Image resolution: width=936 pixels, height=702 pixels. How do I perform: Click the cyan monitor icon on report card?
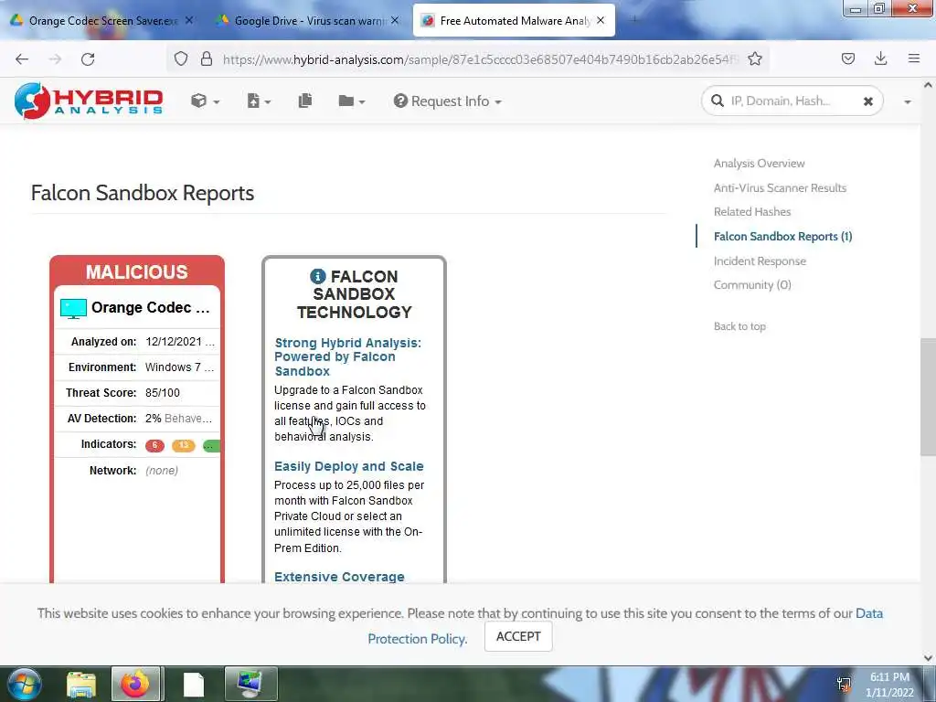point(73,309)
